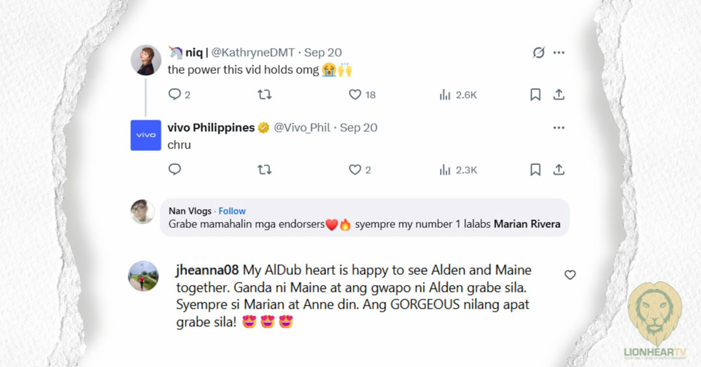This screenshot has width=701, height=367.
Task: Share niq's tweet
Action: tap(559, 95)
